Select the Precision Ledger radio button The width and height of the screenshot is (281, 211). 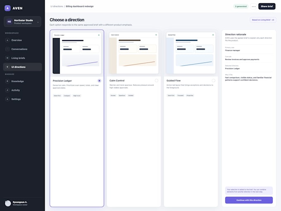(99, 81)
